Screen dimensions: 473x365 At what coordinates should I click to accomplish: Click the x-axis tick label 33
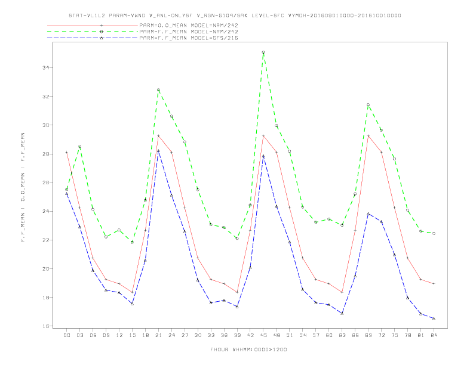pos(211,335)
